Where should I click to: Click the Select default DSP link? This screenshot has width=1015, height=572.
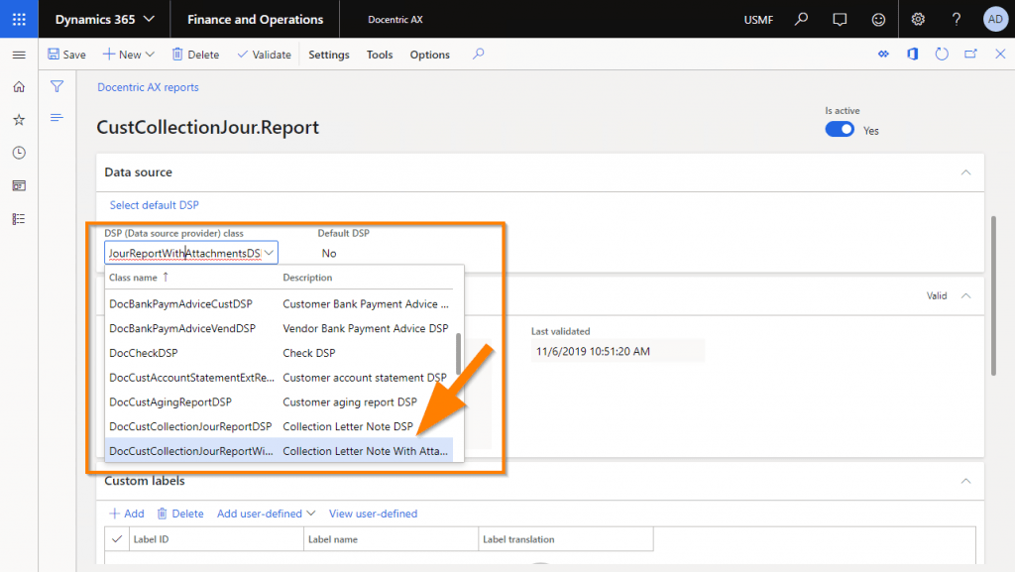pos(154,205)
